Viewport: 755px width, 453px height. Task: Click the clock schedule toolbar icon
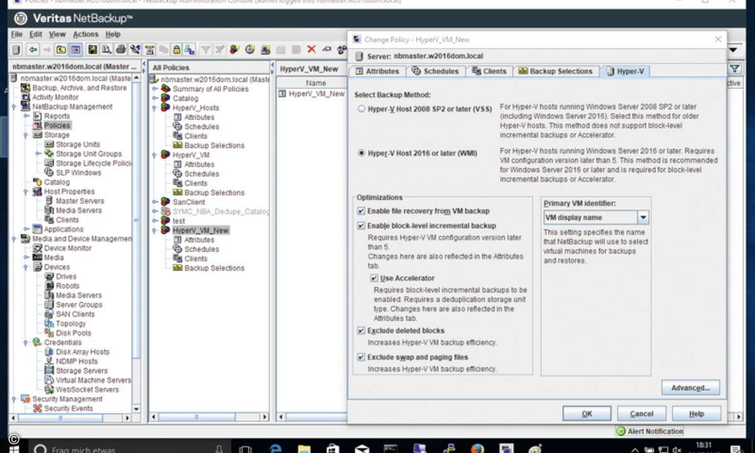pyautogui.click(x=249, y=50)
